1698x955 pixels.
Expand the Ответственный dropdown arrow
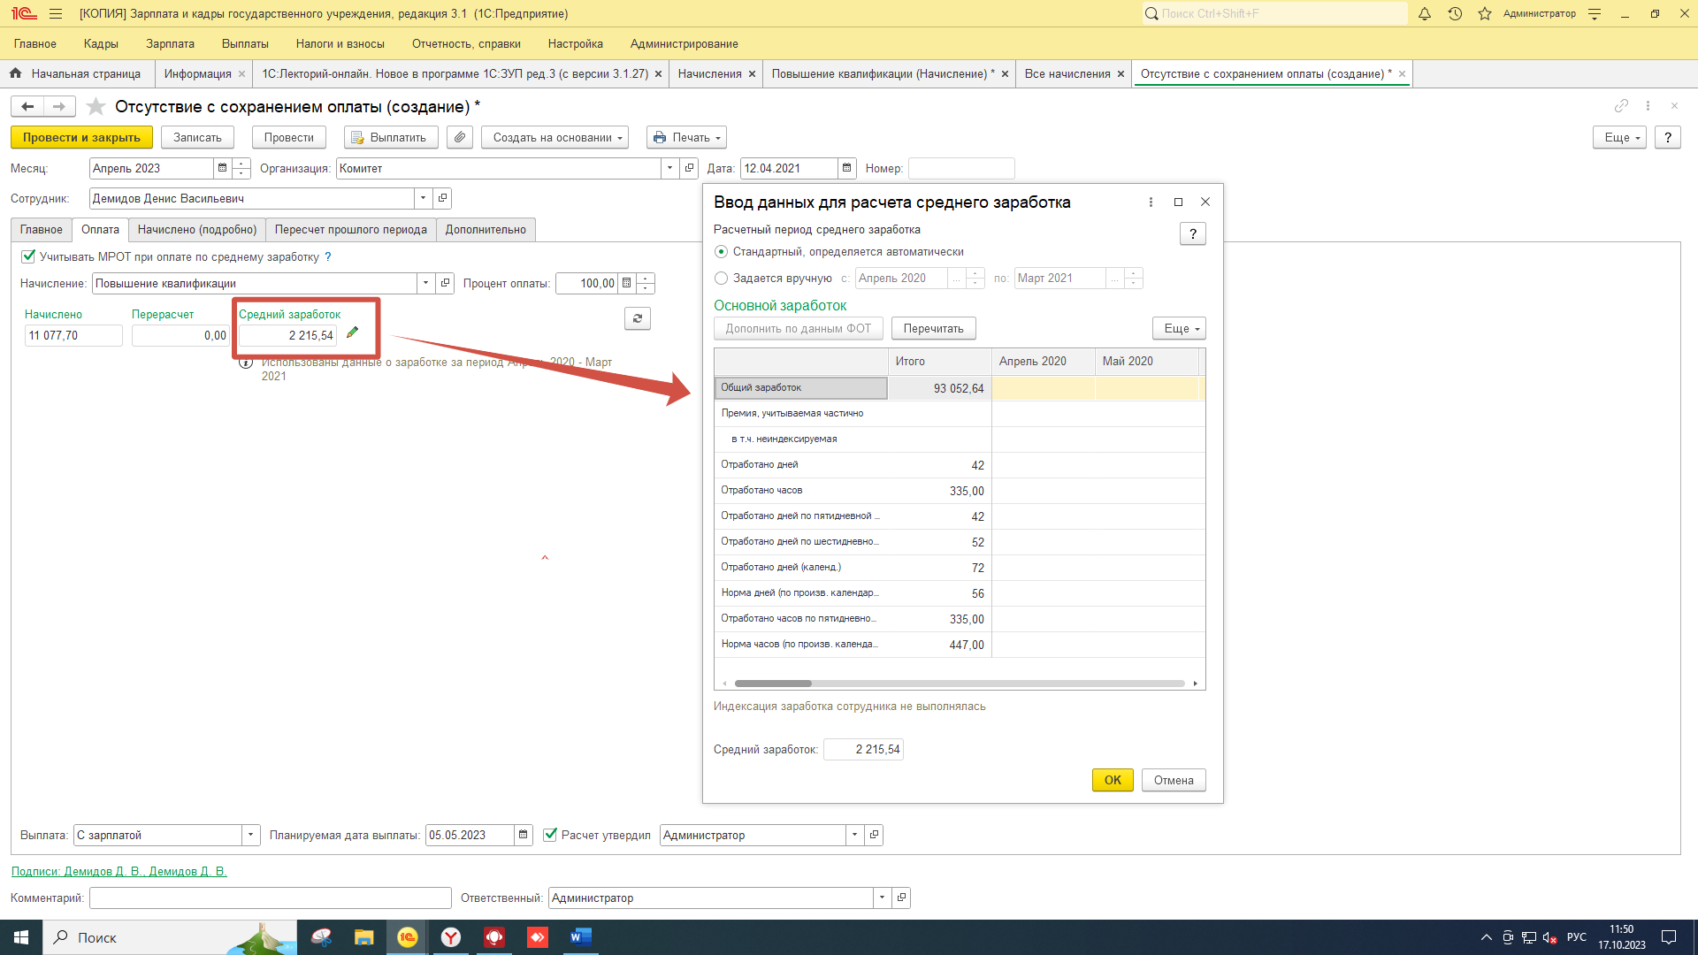pyautogui.click(x=882, y=898)
